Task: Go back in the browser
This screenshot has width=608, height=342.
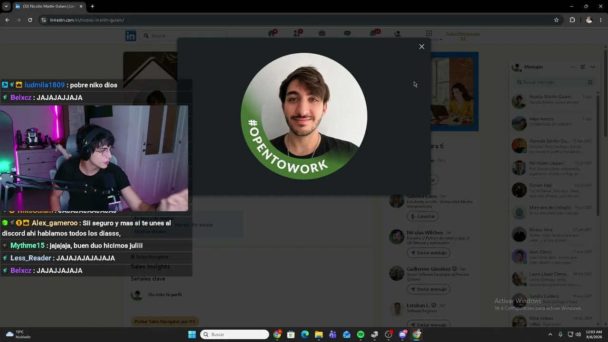Action: click(x=7, y=20)
